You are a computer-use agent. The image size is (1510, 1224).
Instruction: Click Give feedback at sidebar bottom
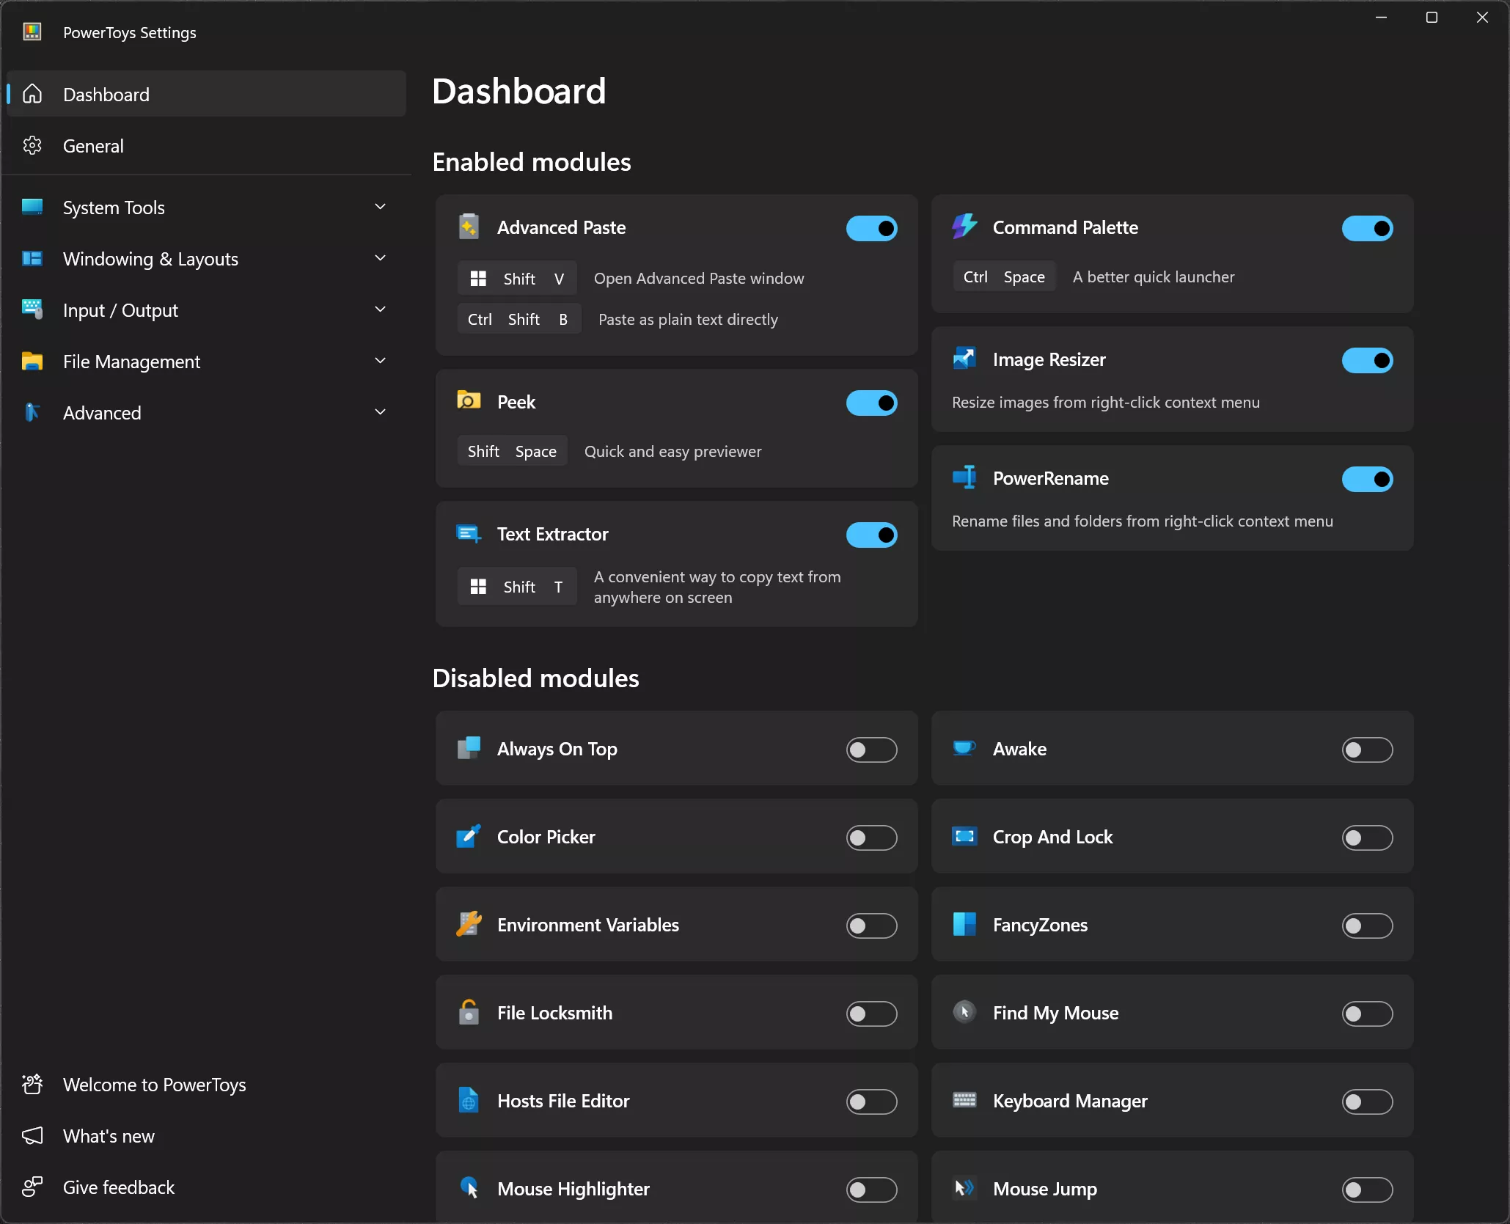point(119,1187)
